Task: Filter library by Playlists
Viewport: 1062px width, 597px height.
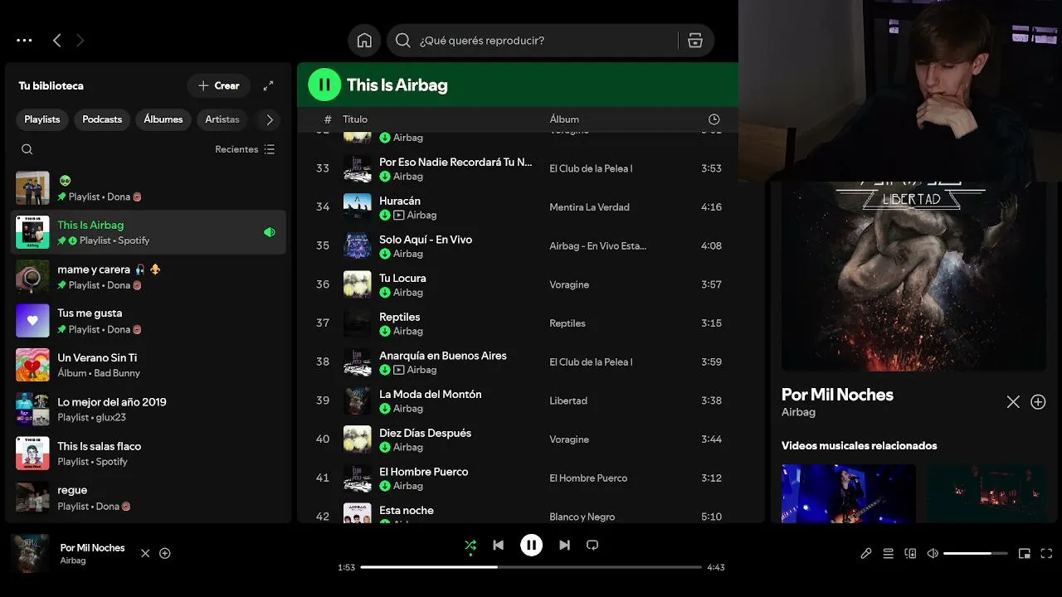Action: [42, 119]
